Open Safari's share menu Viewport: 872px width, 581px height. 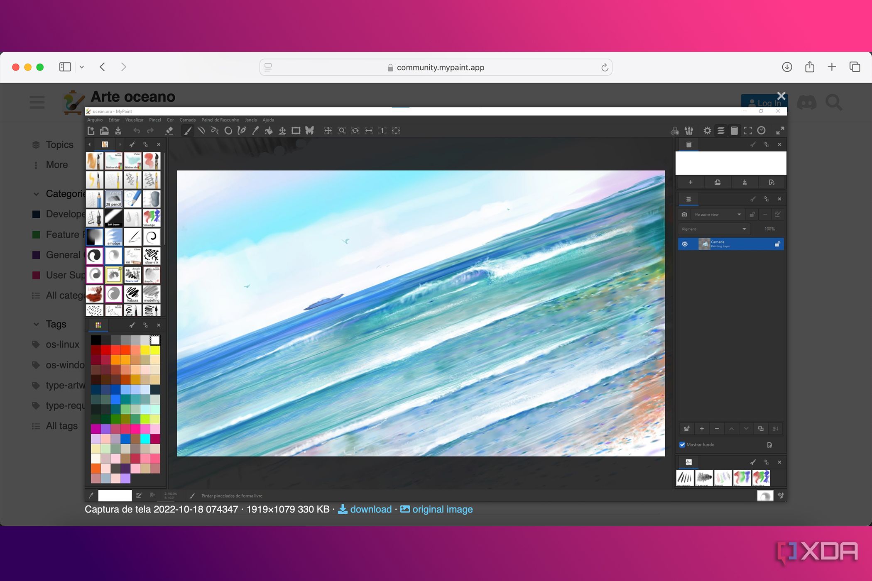pos(809,67)
